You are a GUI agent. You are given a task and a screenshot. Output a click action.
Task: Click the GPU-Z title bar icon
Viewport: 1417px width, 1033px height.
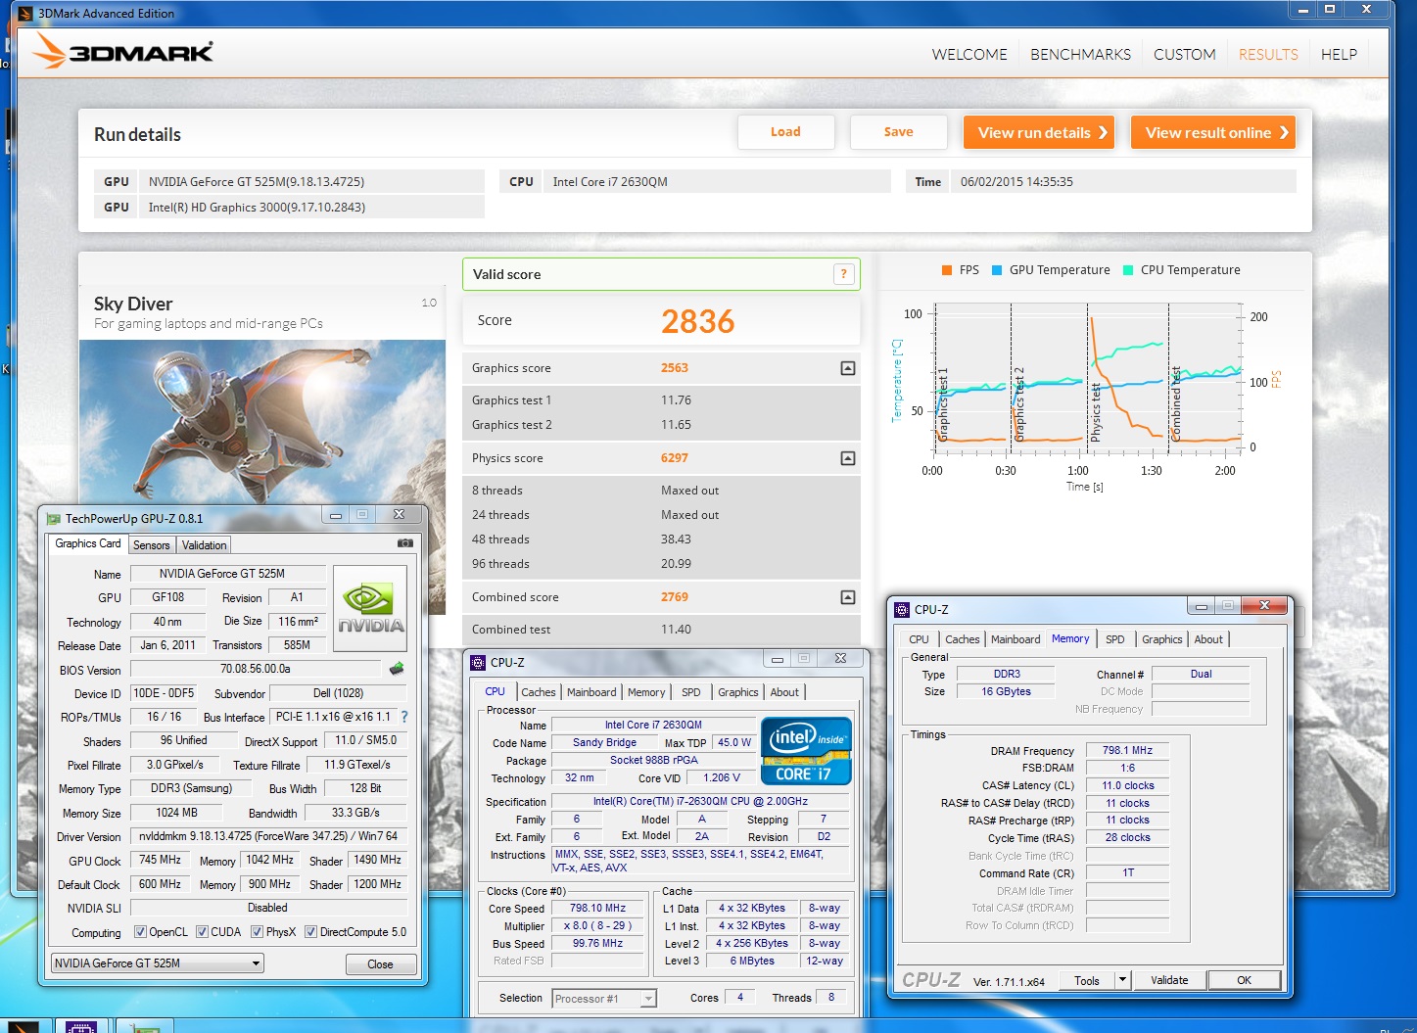pyautogui.click(x=54, y=519)
